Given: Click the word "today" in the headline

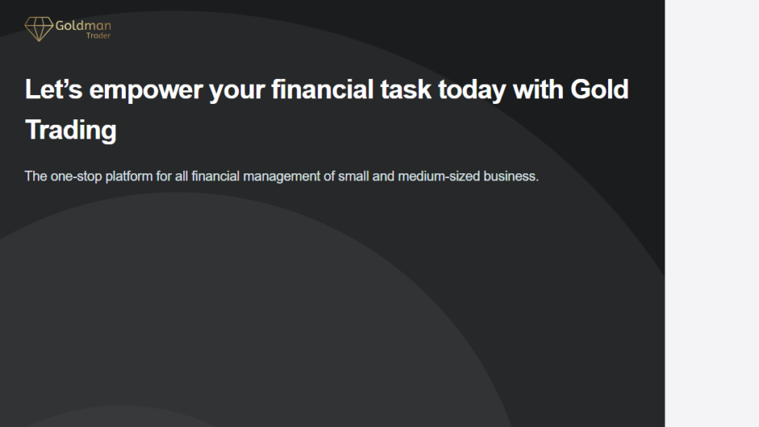Looking at the screenshot, I should [472, 89].
